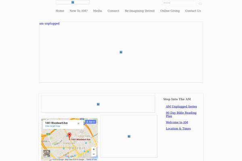Open the Contact Us menu item
Screen dimensions: 242x161
pos(193,11)
